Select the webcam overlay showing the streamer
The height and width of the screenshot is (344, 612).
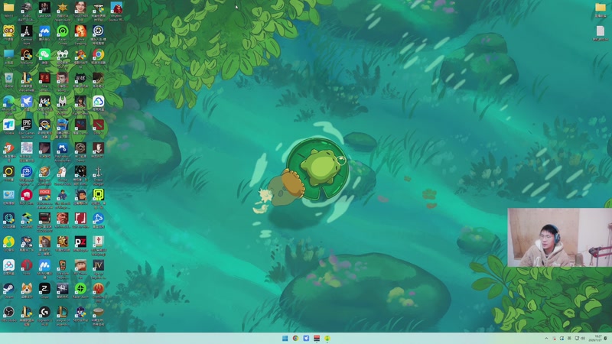(x=560, y=237)
